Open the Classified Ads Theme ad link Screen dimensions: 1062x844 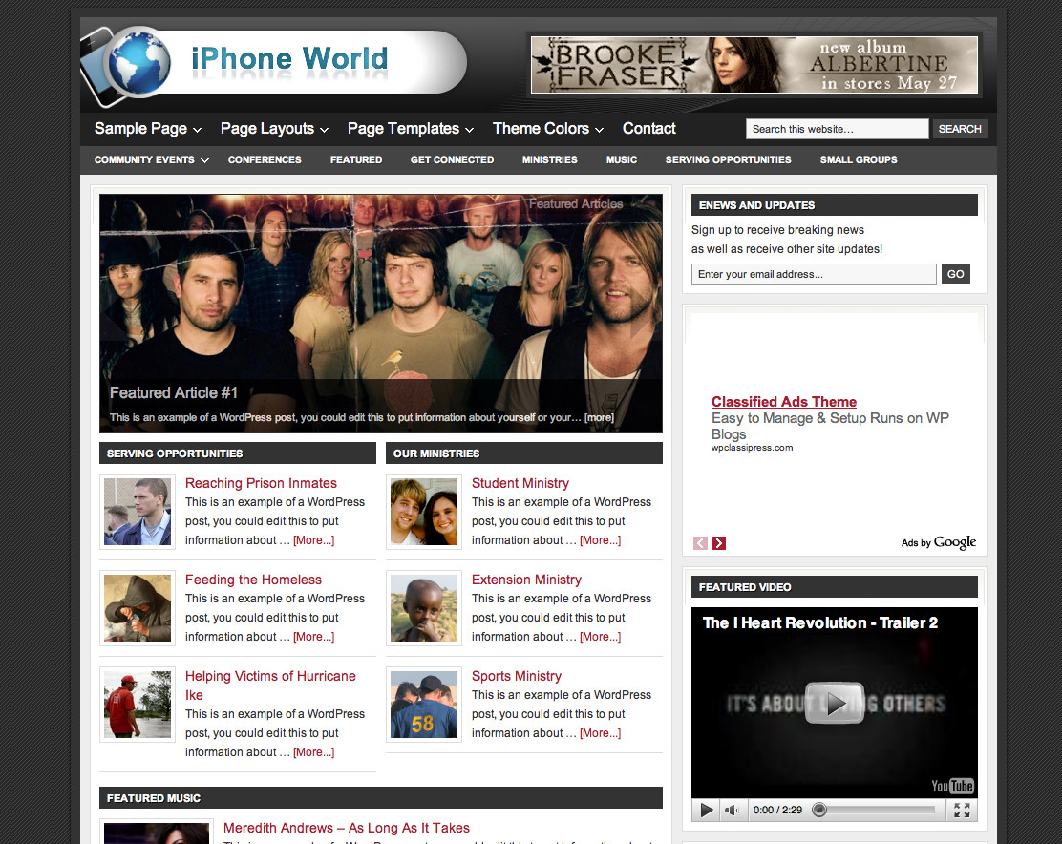click(x=784, y=402)
